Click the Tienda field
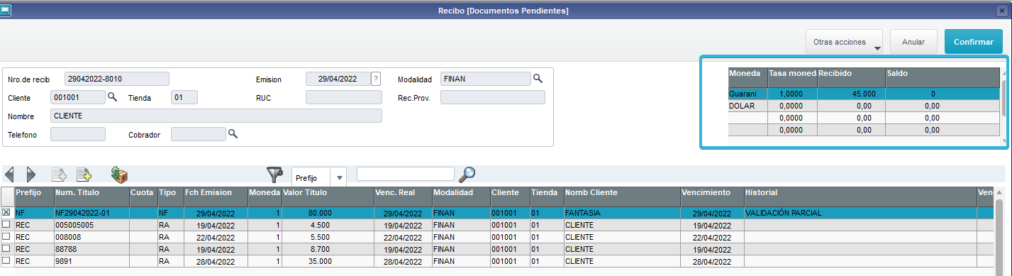 [x=184, y=97]
